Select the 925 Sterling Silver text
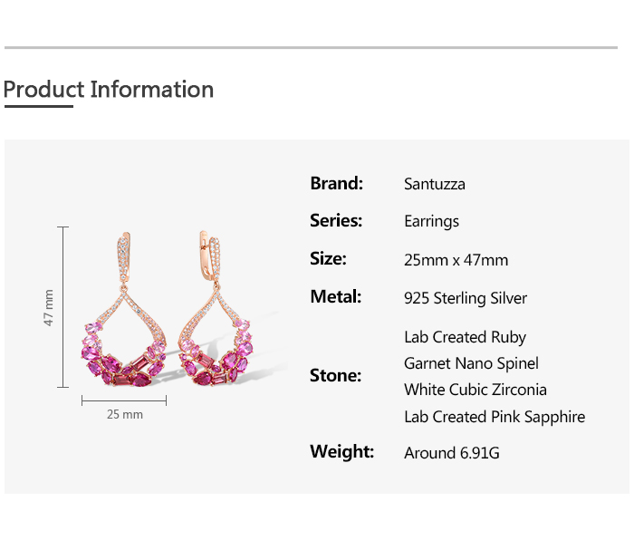The width and height of the screenshot is (634, 540). click(466, 298)
